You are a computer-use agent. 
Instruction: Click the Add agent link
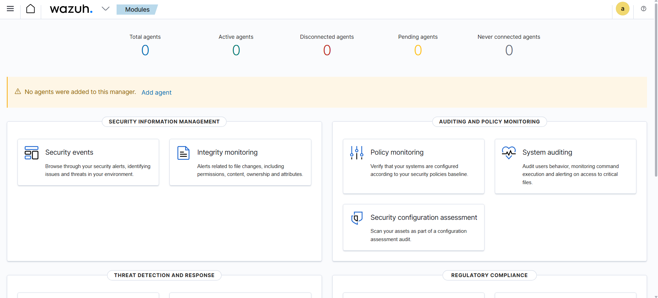pos(156,93)
